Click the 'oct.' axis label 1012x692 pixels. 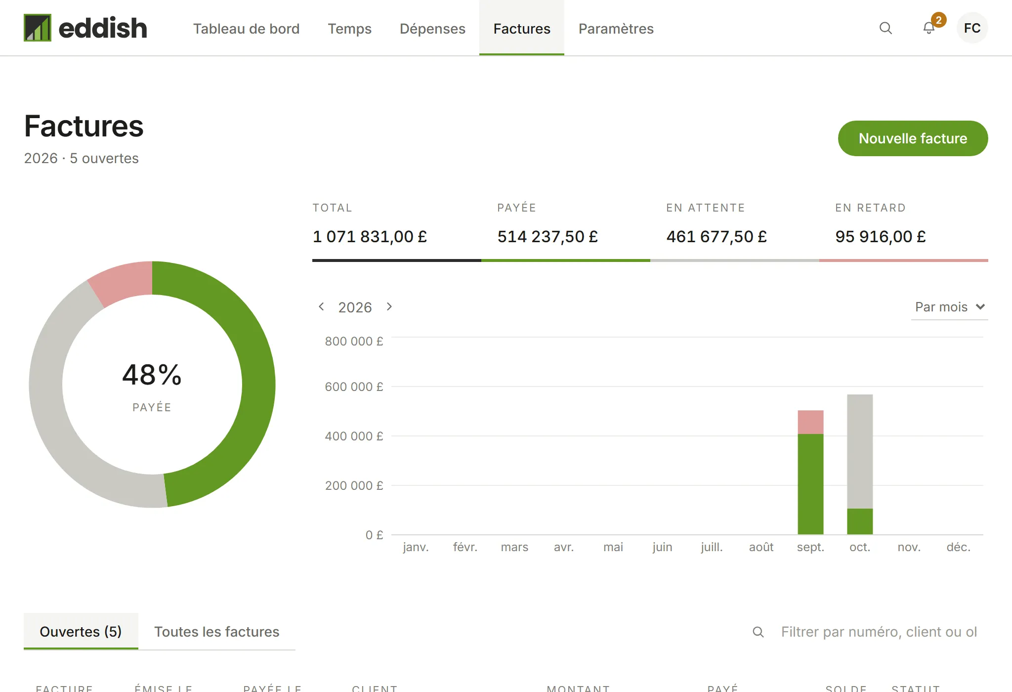[860, 547]
